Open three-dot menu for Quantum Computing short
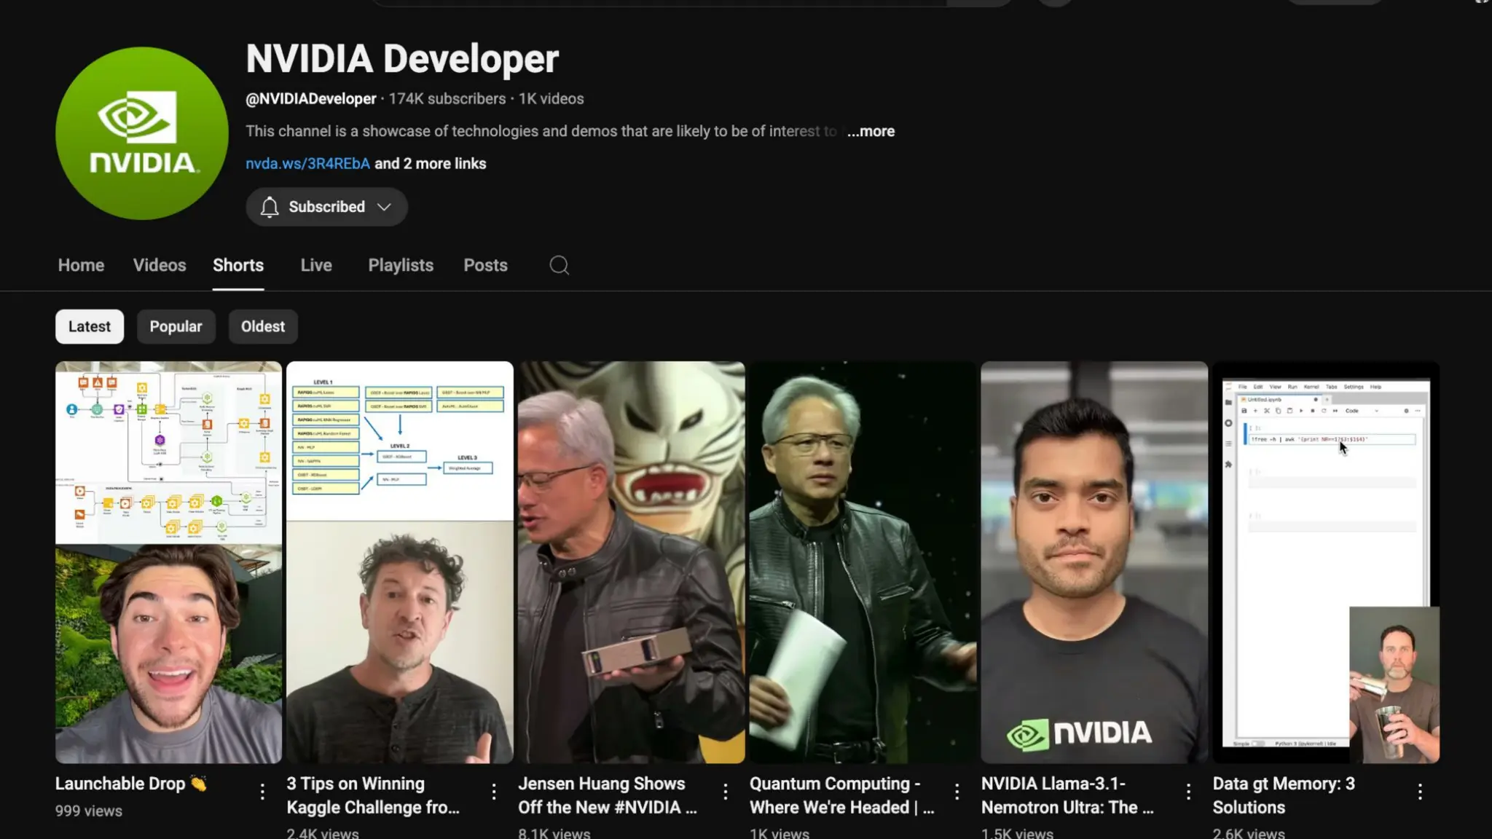The height and width of the screenshot is (839, 1492). [x=957, y=792]
